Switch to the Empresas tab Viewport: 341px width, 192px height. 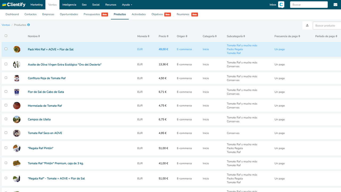coord(48,14)
